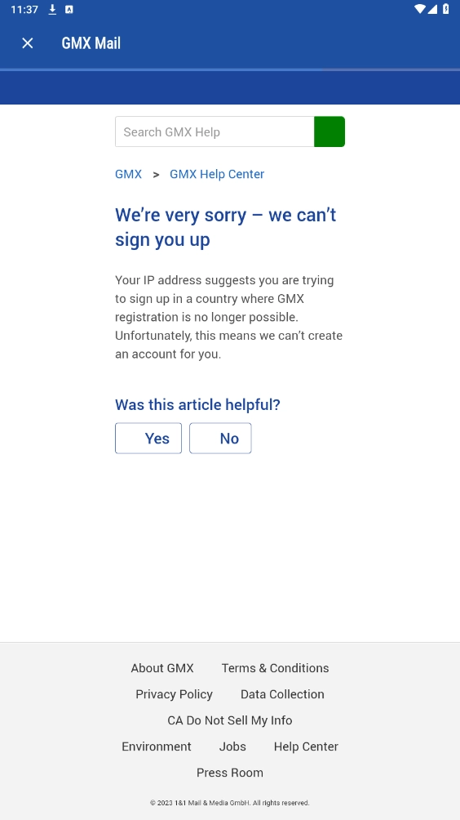Tap the download icon in status bar

pos(52,10)
